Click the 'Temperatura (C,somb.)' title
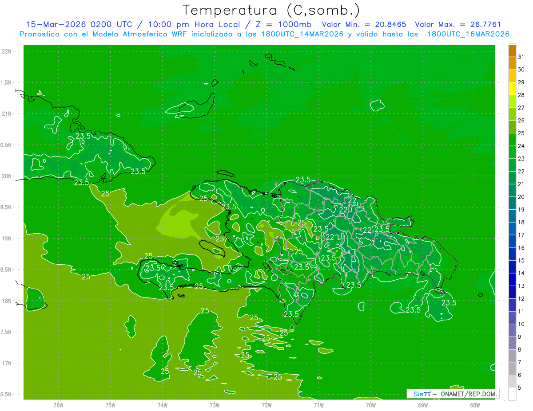The height and width of the screenshot is (411, 533). pos(271,10)
